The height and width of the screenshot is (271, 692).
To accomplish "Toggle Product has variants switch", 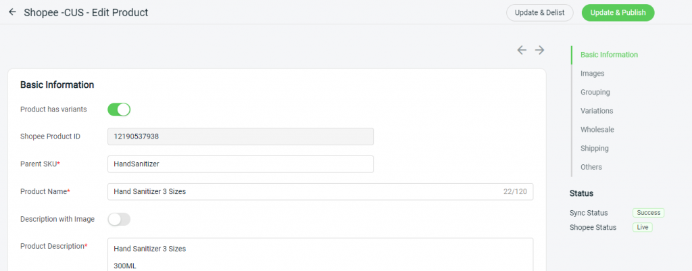I will pyautogui.click(x=119, y=109).
